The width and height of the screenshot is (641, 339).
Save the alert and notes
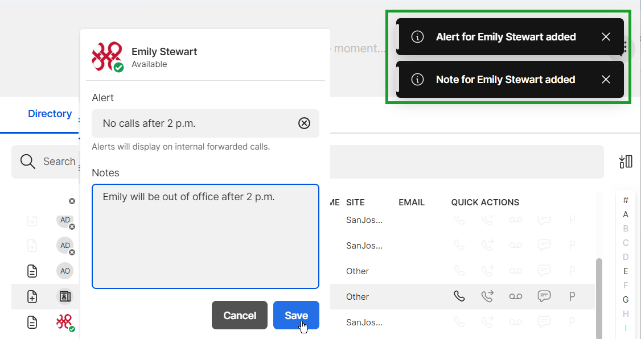pyautogui.click(x=296, y=315)
